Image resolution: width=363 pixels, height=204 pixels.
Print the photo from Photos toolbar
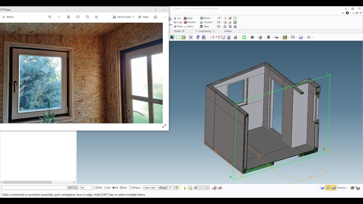pyautogui.click(x=155, y=17)
